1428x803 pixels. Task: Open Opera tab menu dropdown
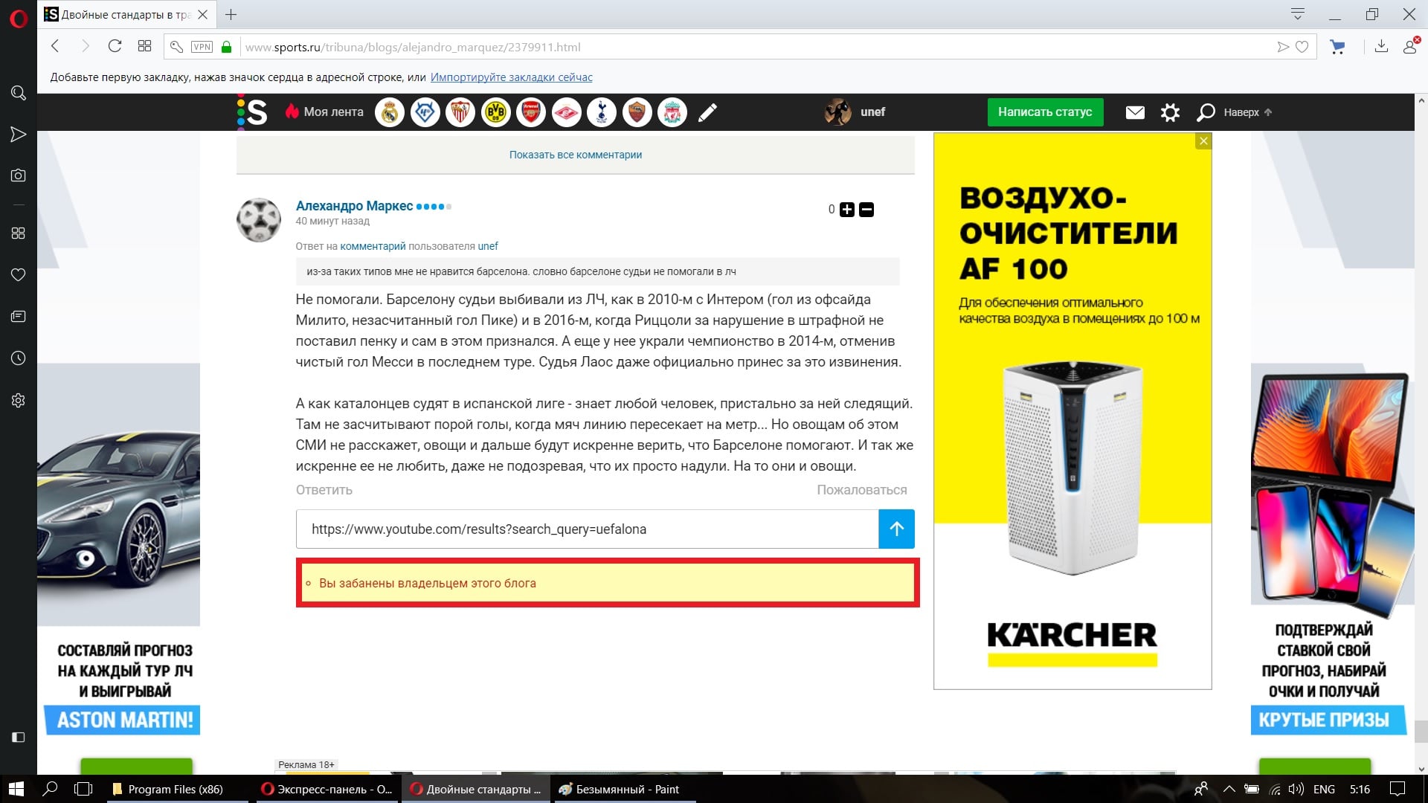point(1298,14)
